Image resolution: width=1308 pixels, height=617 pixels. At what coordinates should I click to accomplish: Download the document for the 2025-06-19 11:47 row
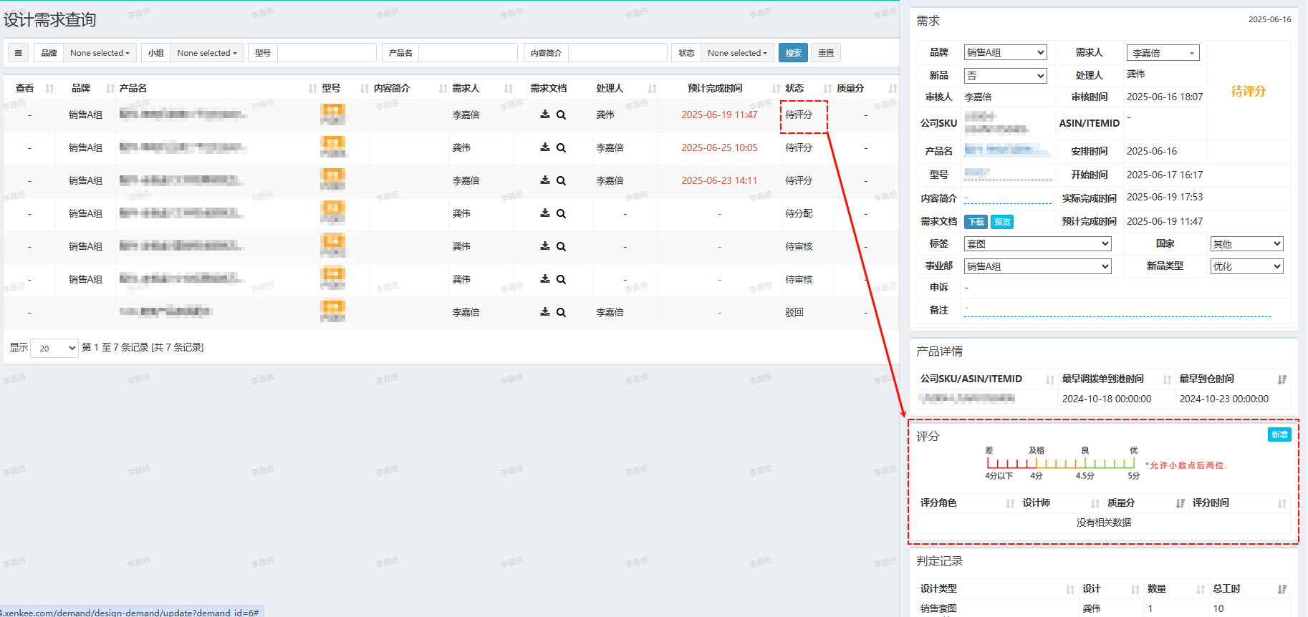(544, 114)
